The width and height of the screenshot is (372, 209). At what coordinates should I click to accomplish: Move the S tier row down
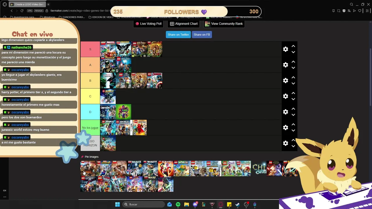[x=293, y=52]
